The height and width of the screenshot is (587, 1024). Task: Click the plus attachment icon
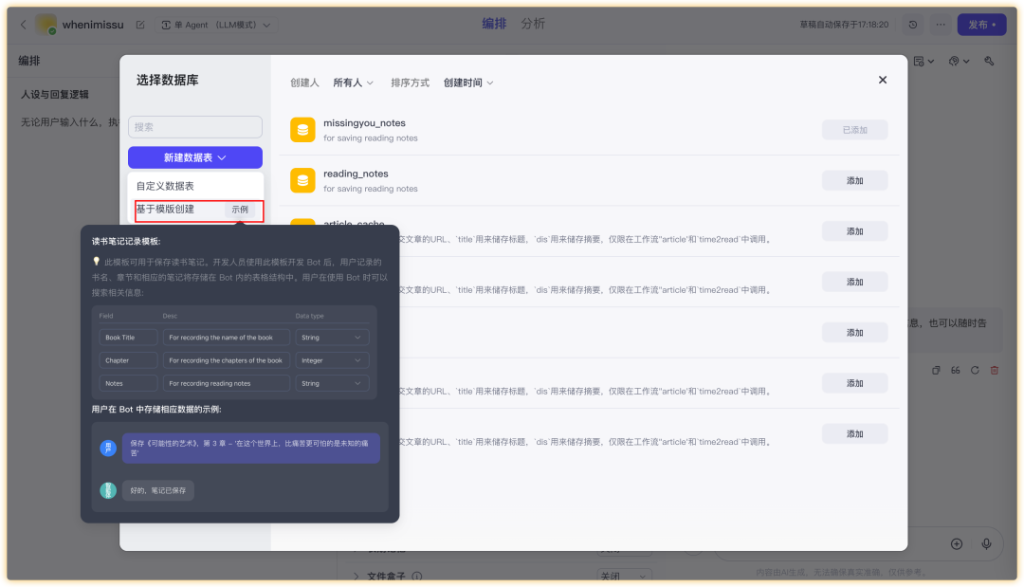pyautogui.click(x=956, y=544)
